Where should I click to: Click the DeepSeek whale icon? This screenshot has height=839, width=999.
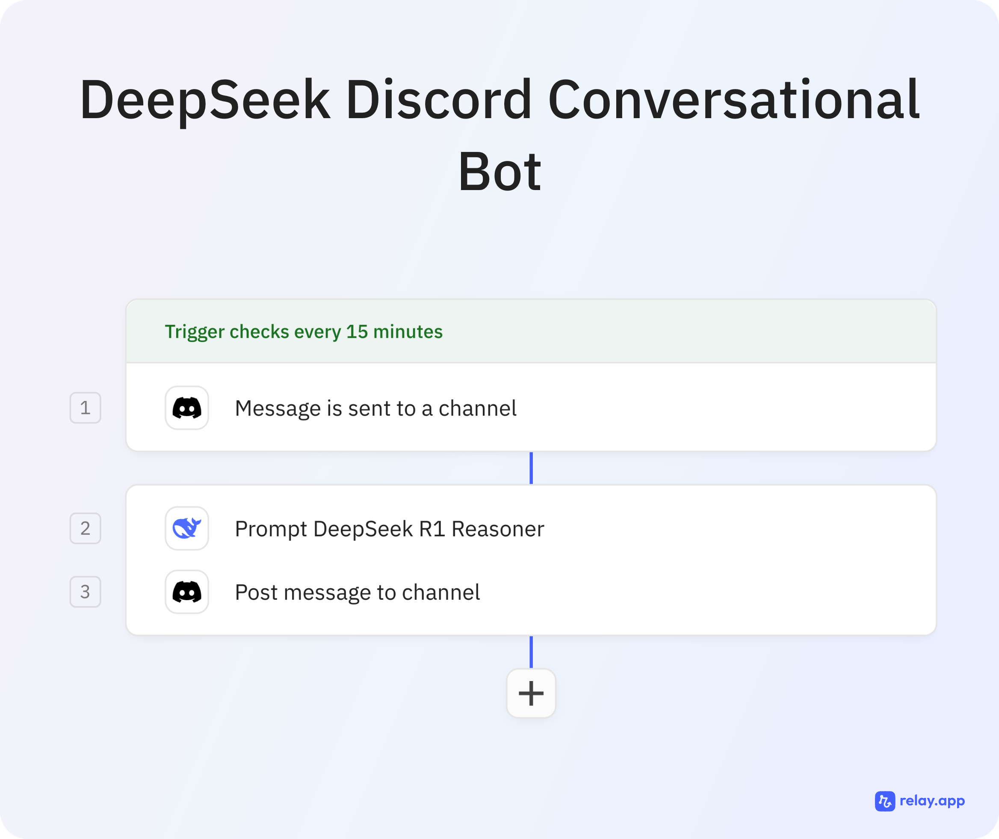[186, 528]
